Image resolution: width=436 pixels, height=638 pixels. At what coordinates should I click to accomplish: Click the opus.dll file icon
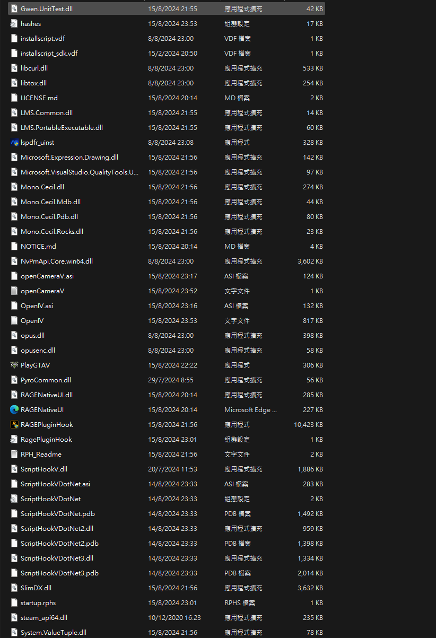tap(15, 336)
